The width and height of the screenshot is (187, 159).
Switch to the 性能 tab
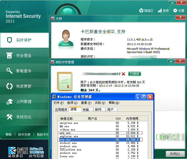click(87, 110)
